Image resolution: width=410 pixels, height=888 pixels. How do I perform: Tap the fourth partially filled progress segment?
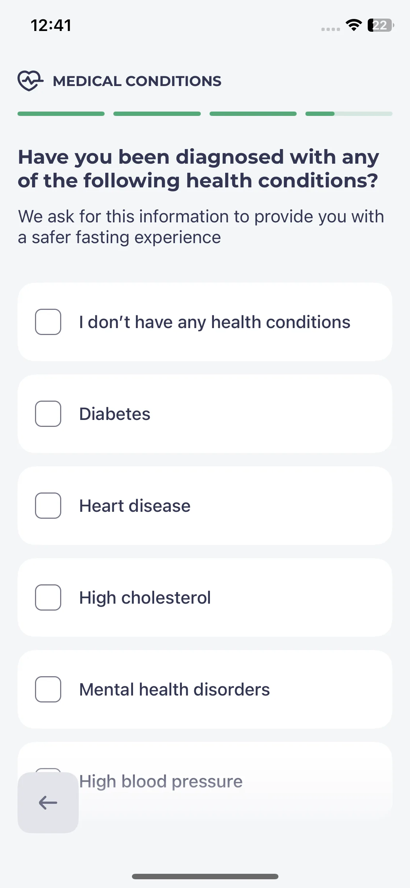(x=349, y=114)
